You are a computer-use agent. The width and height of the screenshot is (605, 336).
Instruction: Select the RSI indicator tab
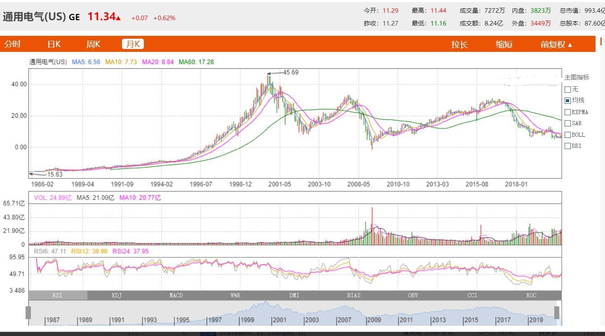point(58,295)
